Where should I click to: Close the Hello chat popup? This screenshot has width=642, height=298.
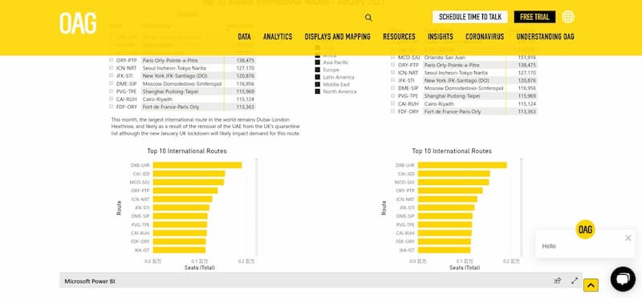click(628, 238)
